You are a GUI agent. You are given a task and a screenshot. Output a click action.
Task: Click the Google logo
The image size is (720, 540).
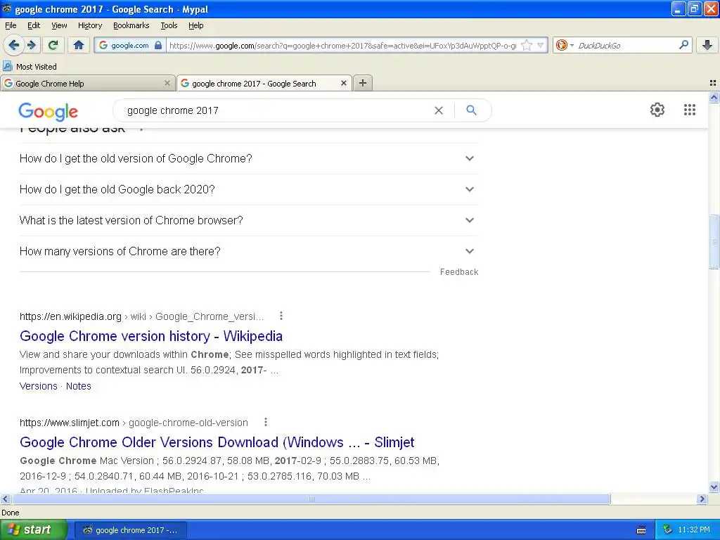pos(49,112)
